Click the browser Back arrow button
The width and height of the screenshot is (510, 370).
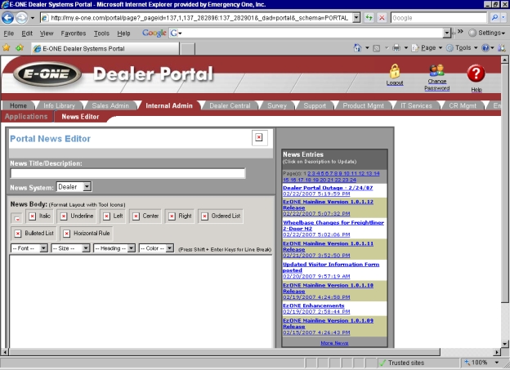7,17
